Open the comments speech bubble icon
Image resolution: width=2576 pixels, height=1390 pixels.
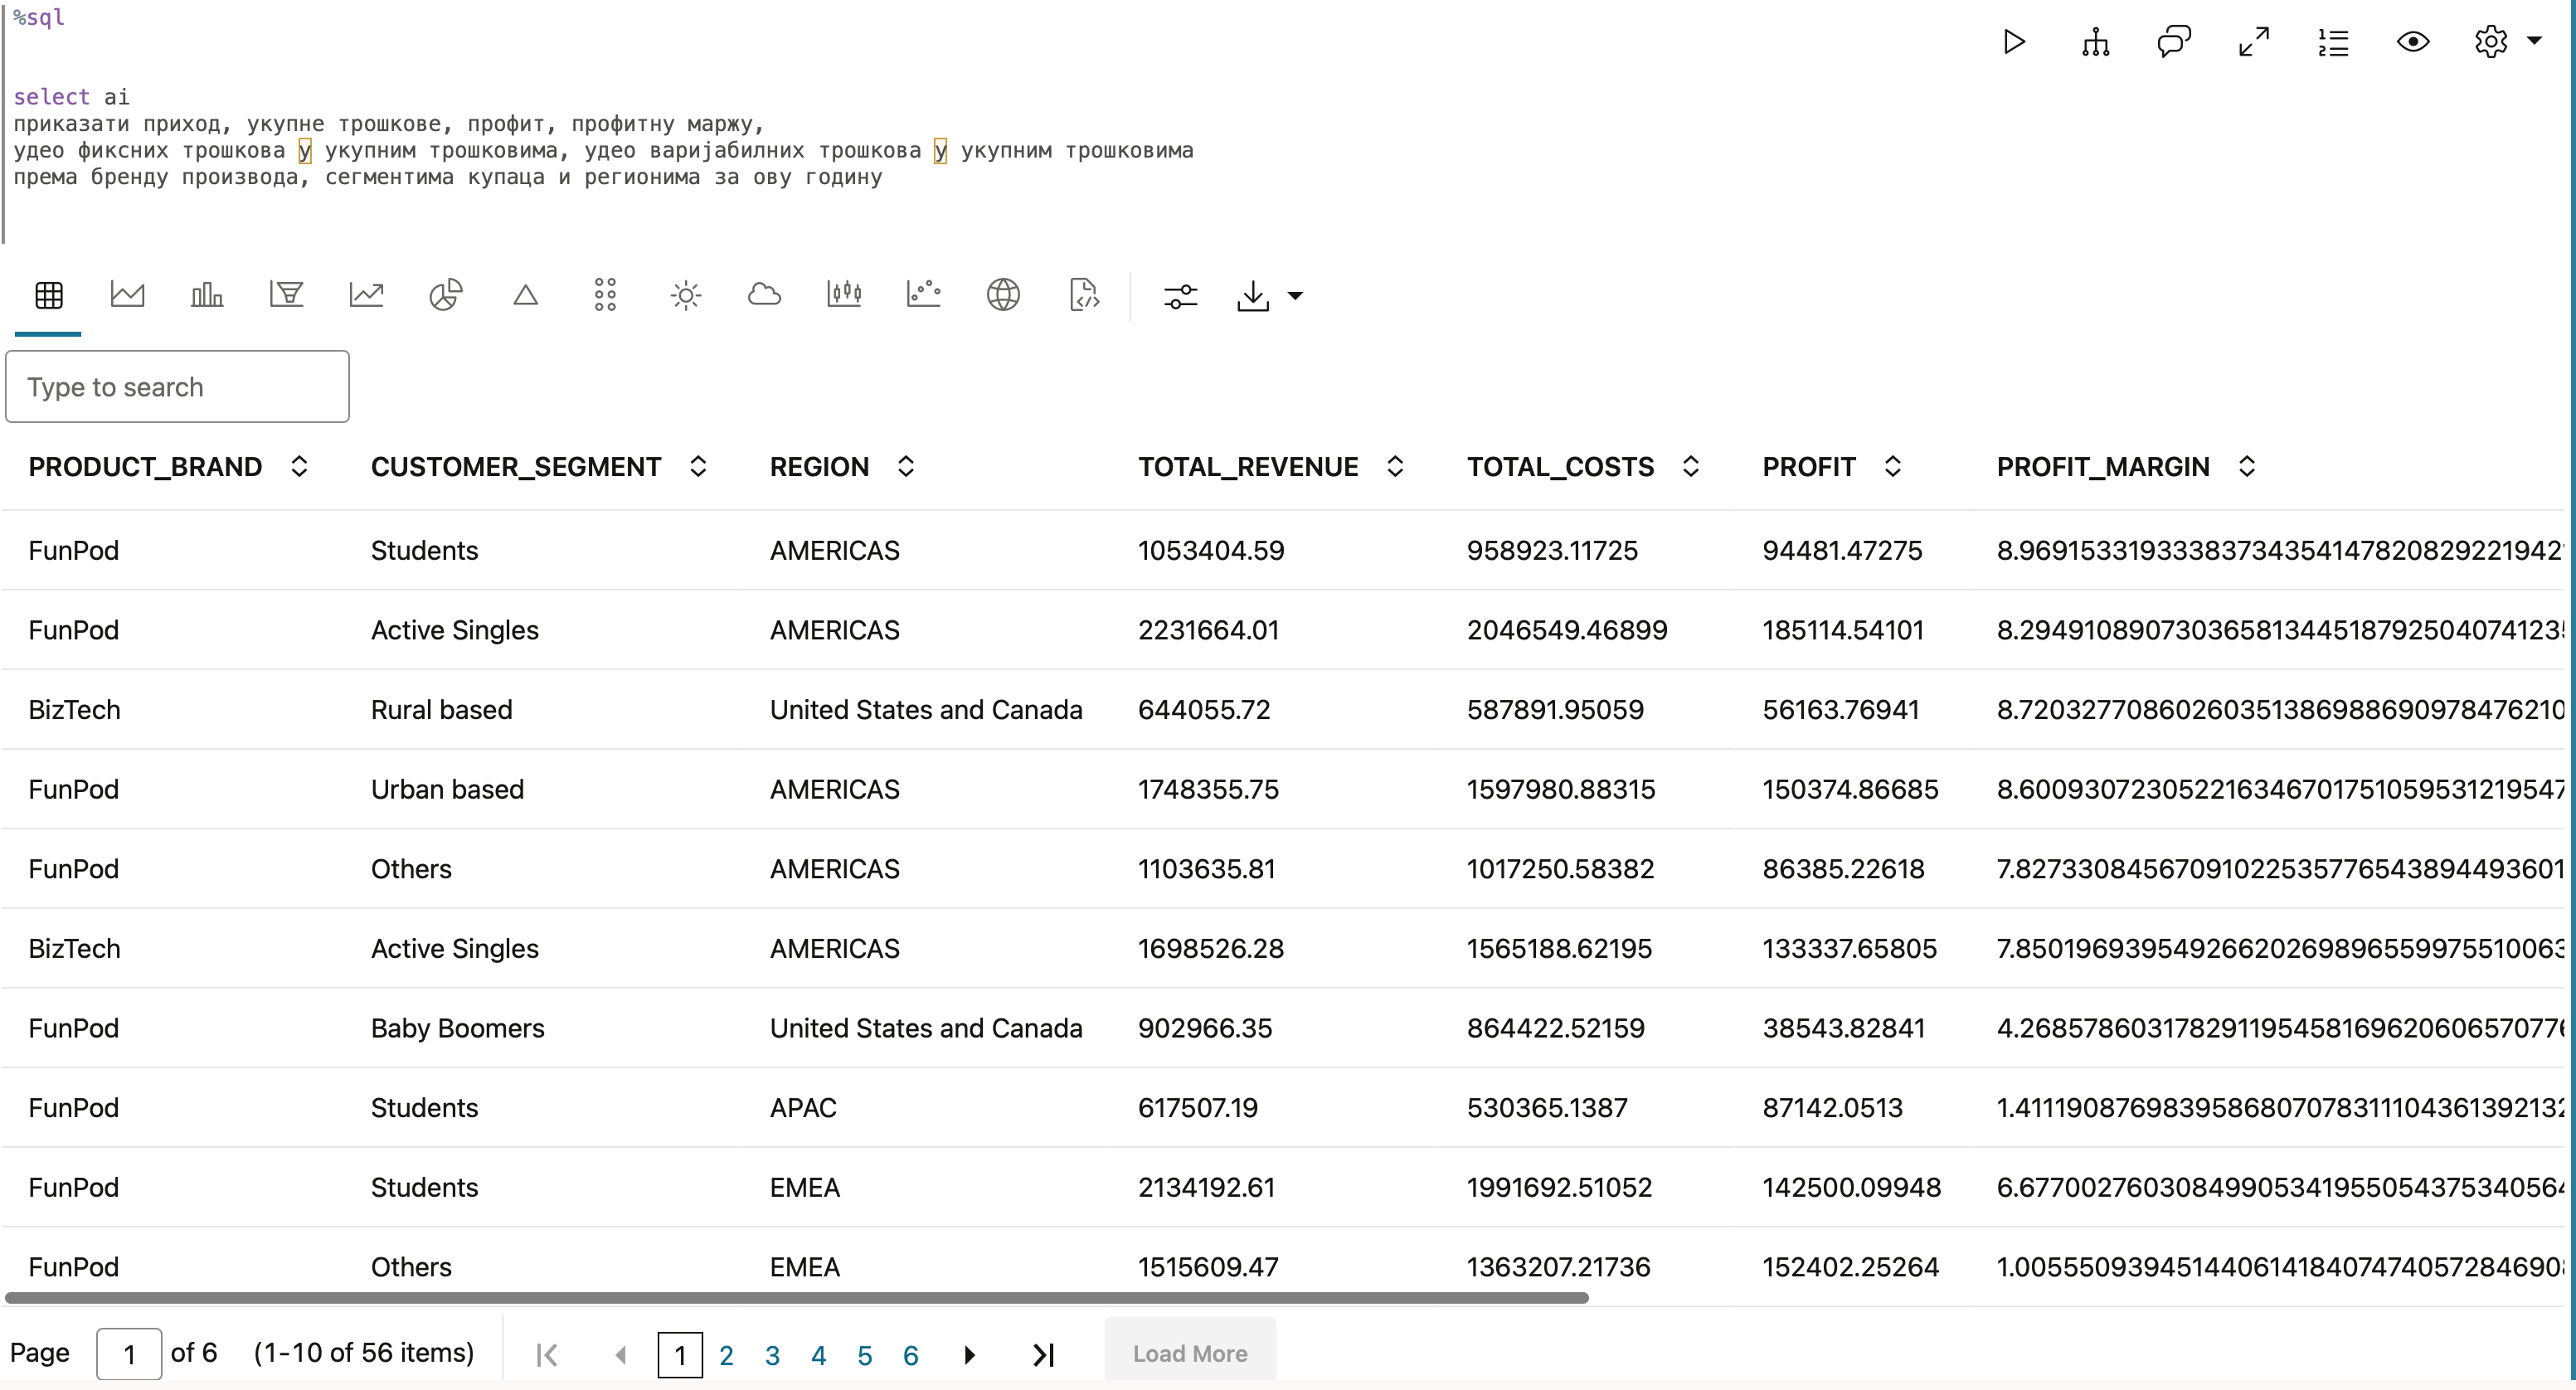coord(2174,42)
